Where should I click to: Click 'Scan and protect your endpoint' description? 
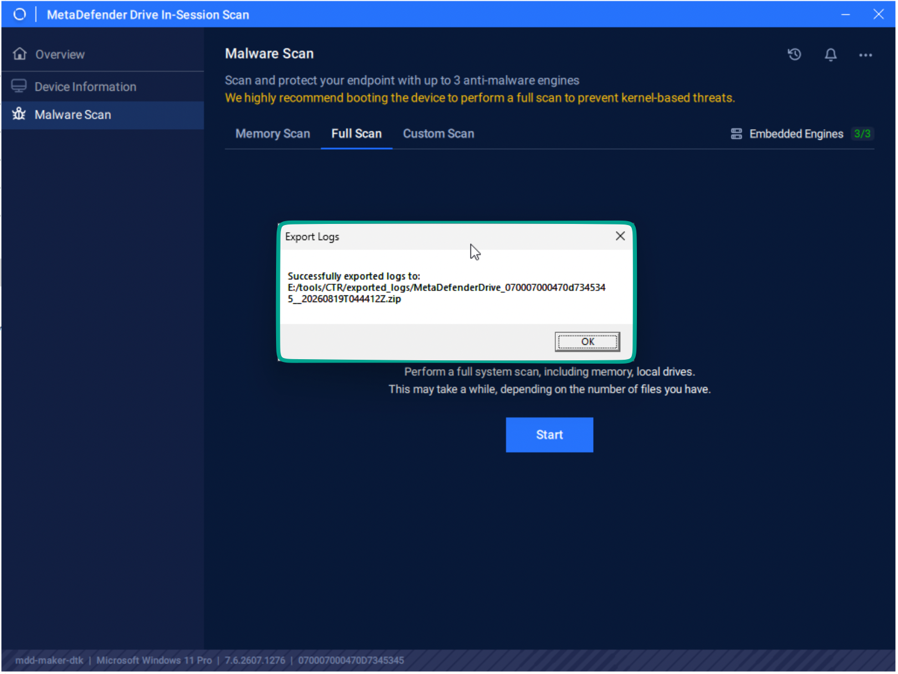pyautogui.click(x=402, y=80)
